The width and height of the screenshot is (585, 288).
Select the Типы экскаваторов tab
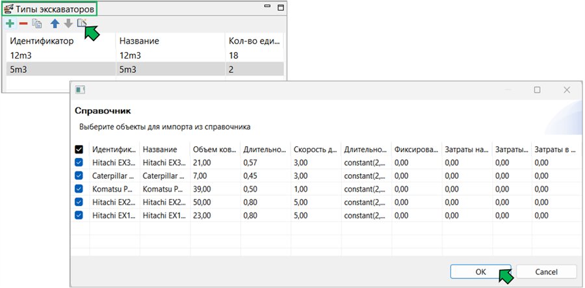[49, 8]
